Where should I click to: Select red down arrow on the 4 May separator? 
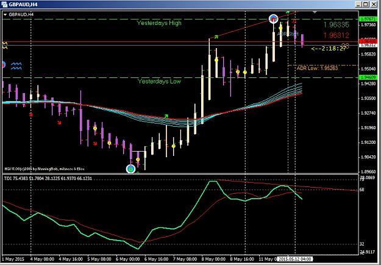(x=31, y=115)
